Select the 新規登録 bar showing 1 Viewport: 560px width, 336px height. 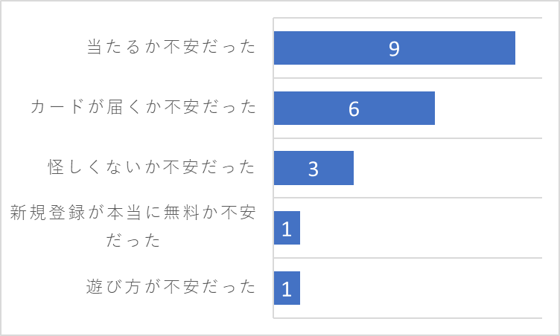[287, 228]
